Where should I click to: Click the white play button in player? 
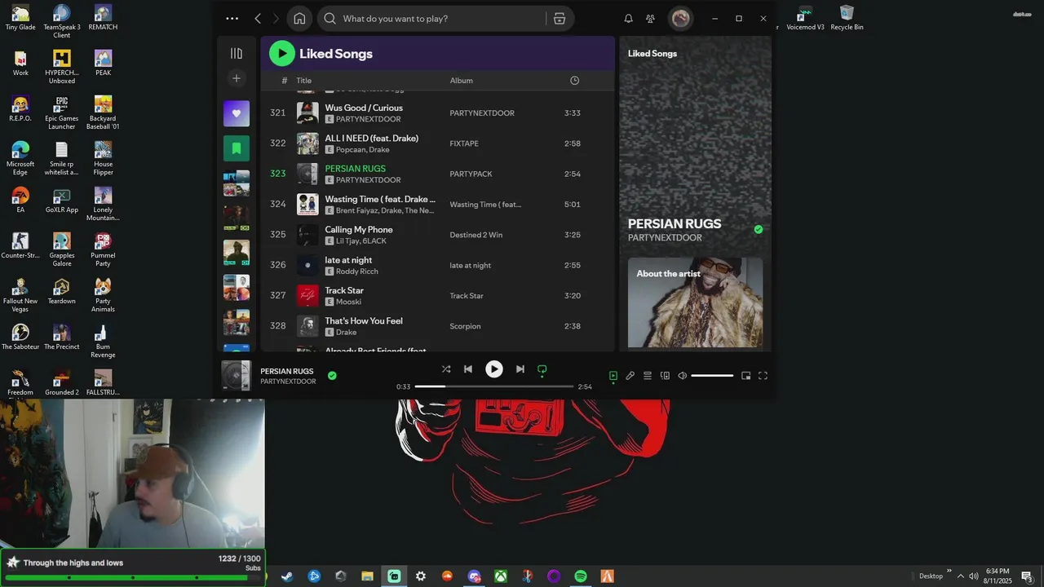494,369
